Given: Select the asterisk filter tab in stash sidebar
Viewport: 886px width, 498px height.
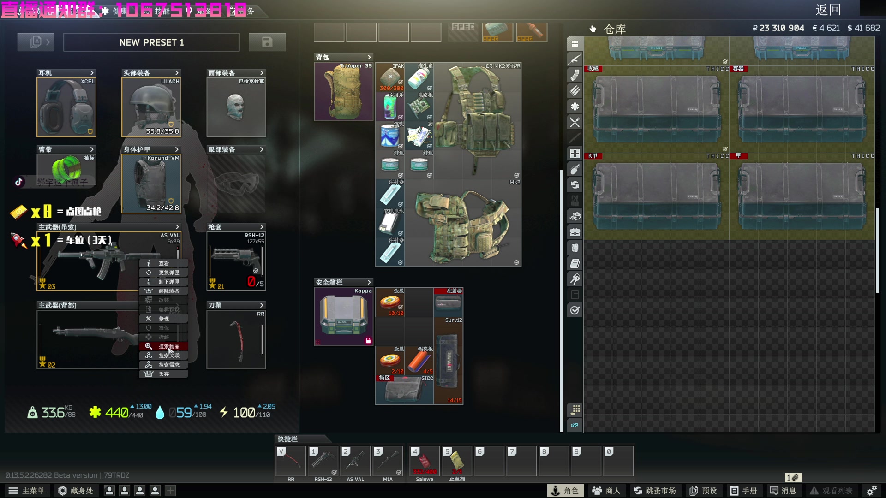Looking at the screenshot, I should click(575, 107).
